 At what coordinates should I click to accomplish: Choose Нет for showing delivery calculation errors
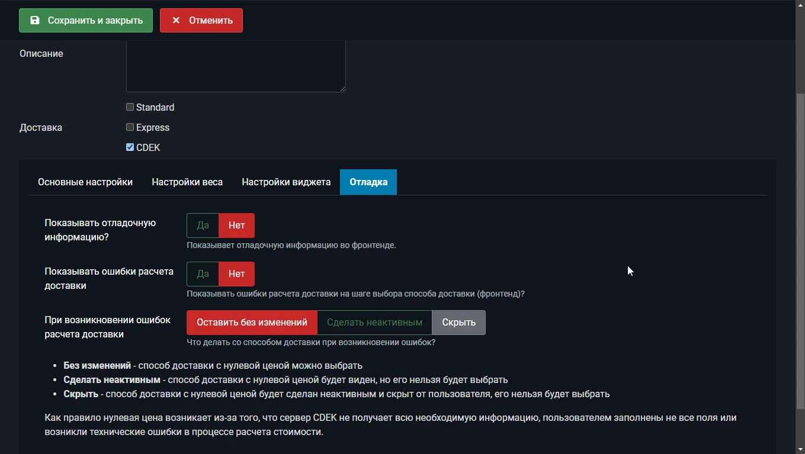click(237, 274)
